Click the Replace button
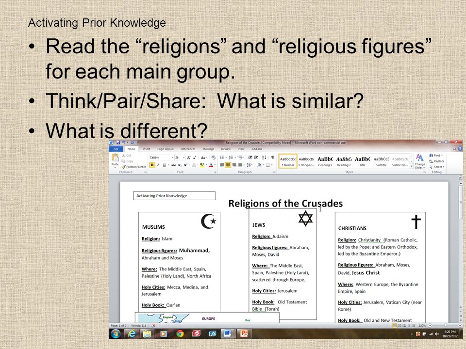Screen dimensions: 466x349 [437, 161]
